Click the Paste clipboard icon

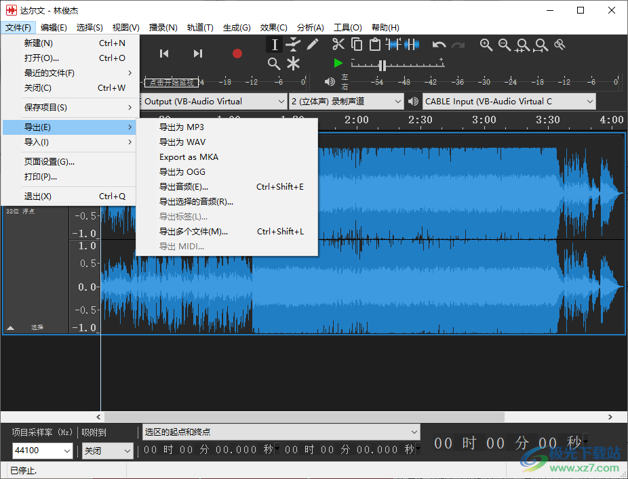point(375,45)
